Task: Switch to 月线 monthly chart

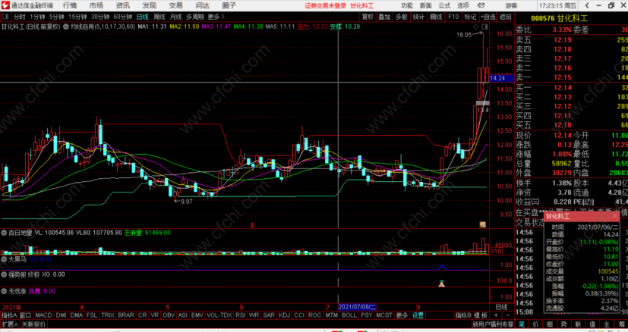Action: [x=176, y=17]
